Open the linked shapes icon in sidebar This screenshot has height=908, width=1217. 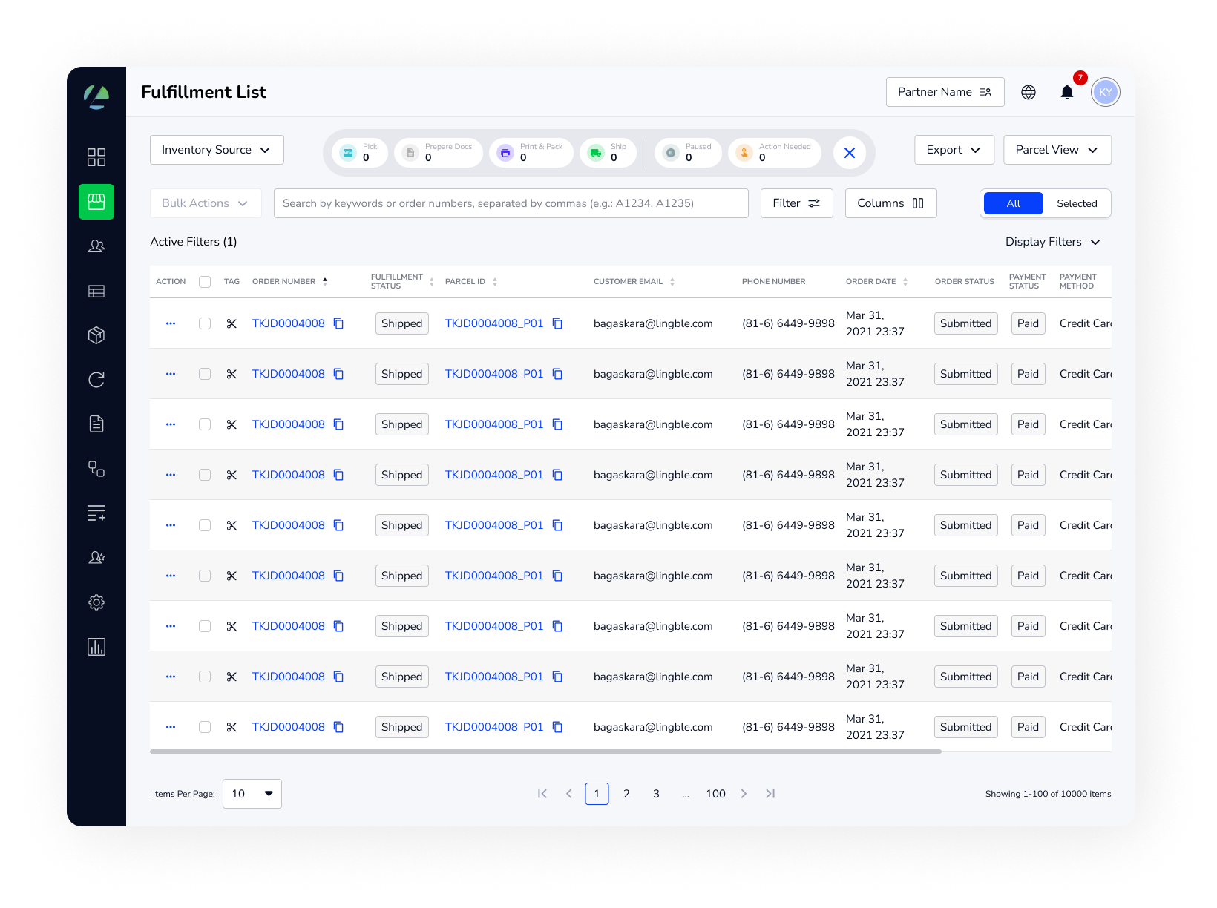pyautogui.click(x=96, y=469)
